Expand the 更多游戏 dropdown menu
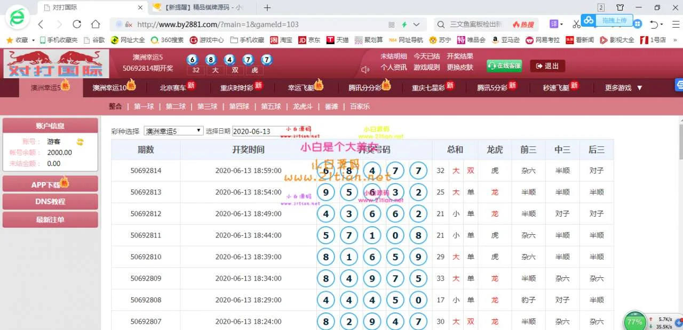 [x=623, y=88]
